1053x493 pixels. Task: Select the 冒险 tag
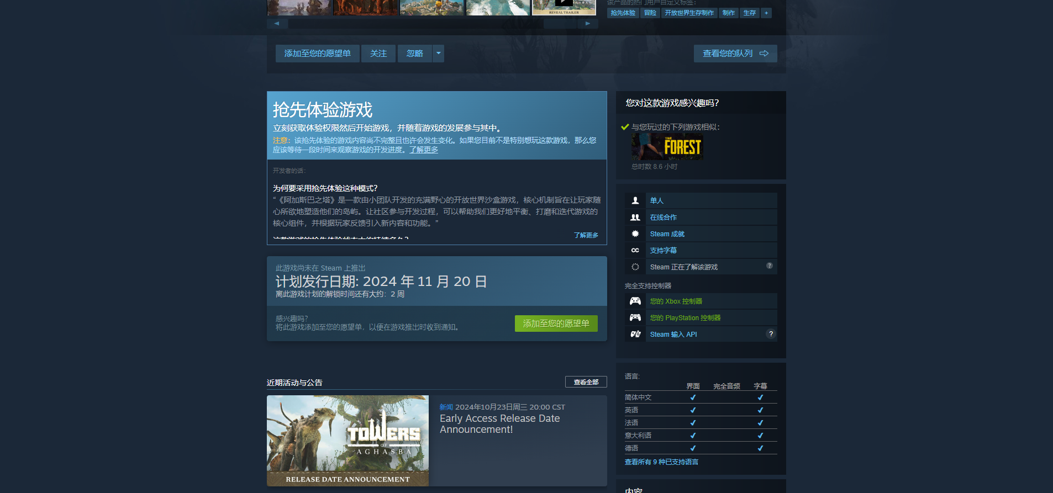(x=650, y=13)
